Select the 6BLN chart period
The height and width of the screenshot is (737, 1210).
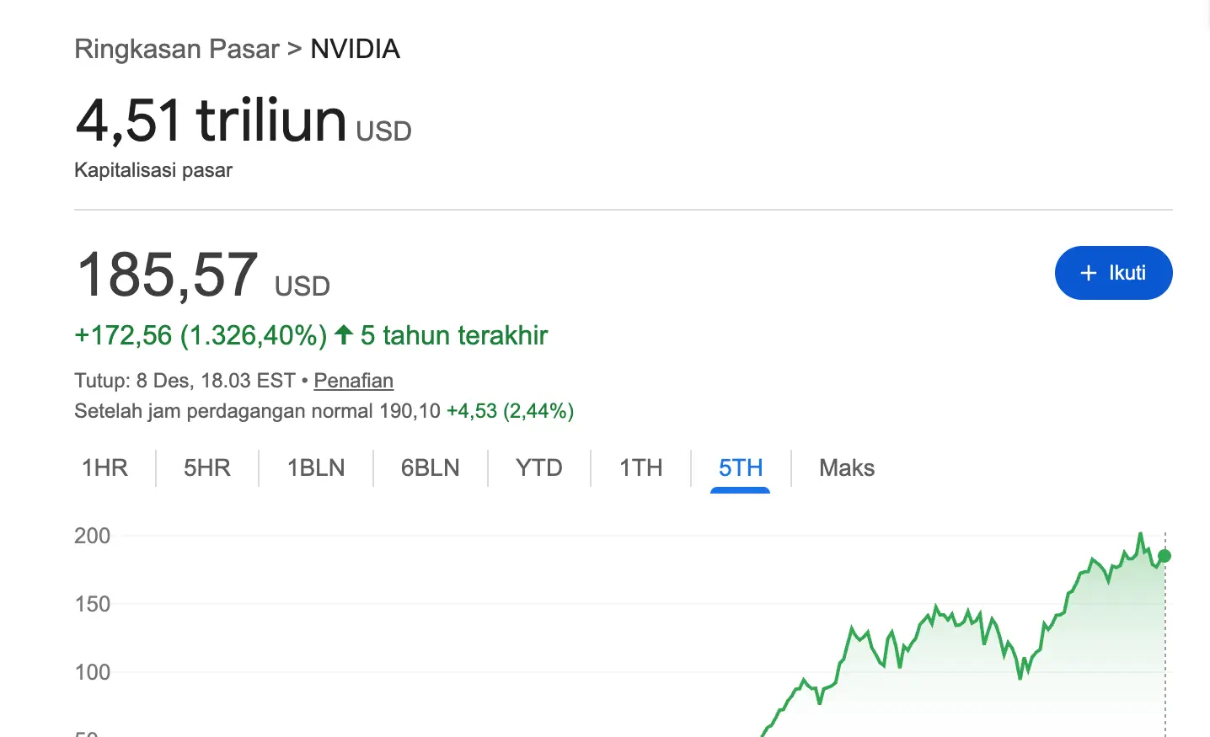(431, 467)
